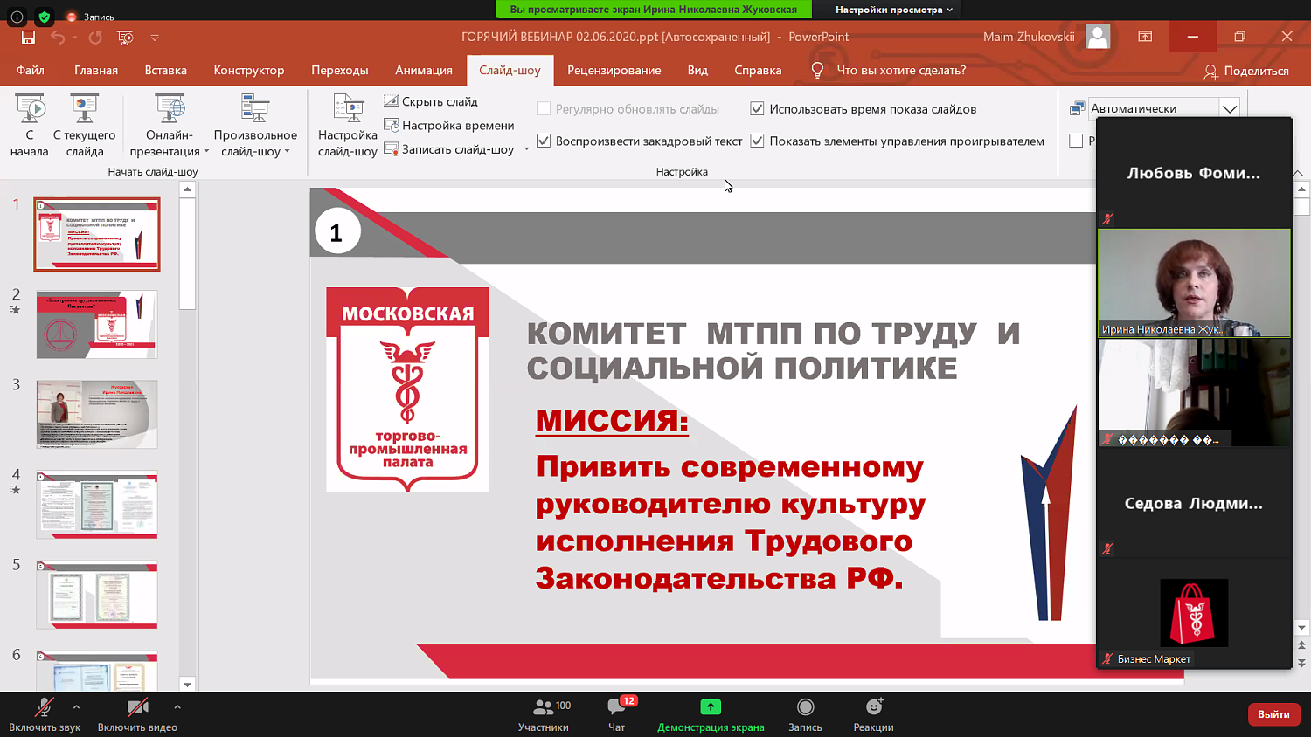Select slide 5 thumbnail
Screen dimensions: 1311x737
97,595
